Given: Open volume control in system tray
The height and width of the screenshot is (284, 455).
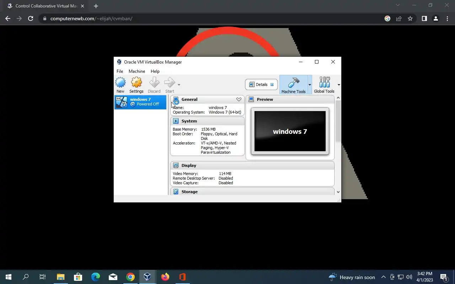Looking at the screenshot, I should click(409, 277).
